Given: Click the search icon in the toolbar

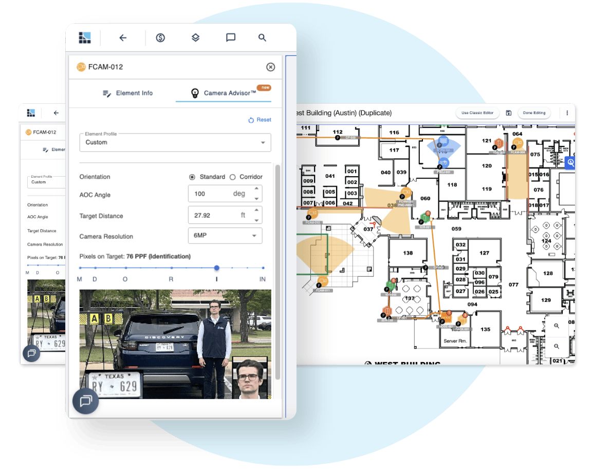Looking at the screenshot, I should pos(262,37).
